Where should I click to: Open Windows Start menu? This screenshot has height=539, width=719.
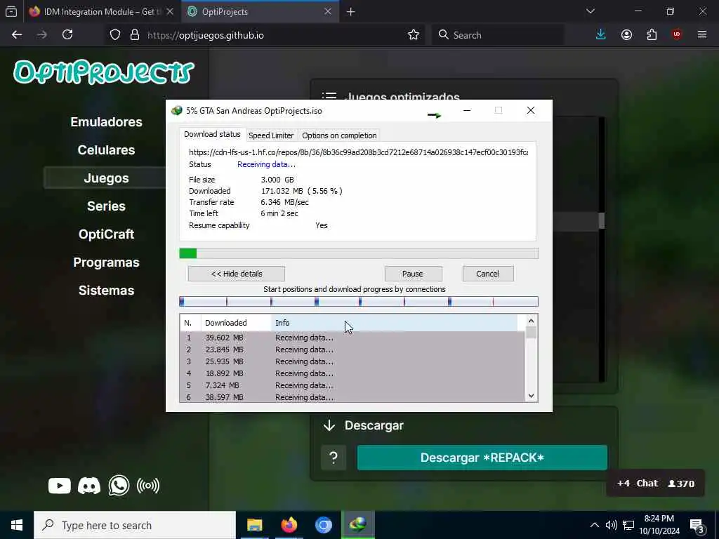(17, 525)
